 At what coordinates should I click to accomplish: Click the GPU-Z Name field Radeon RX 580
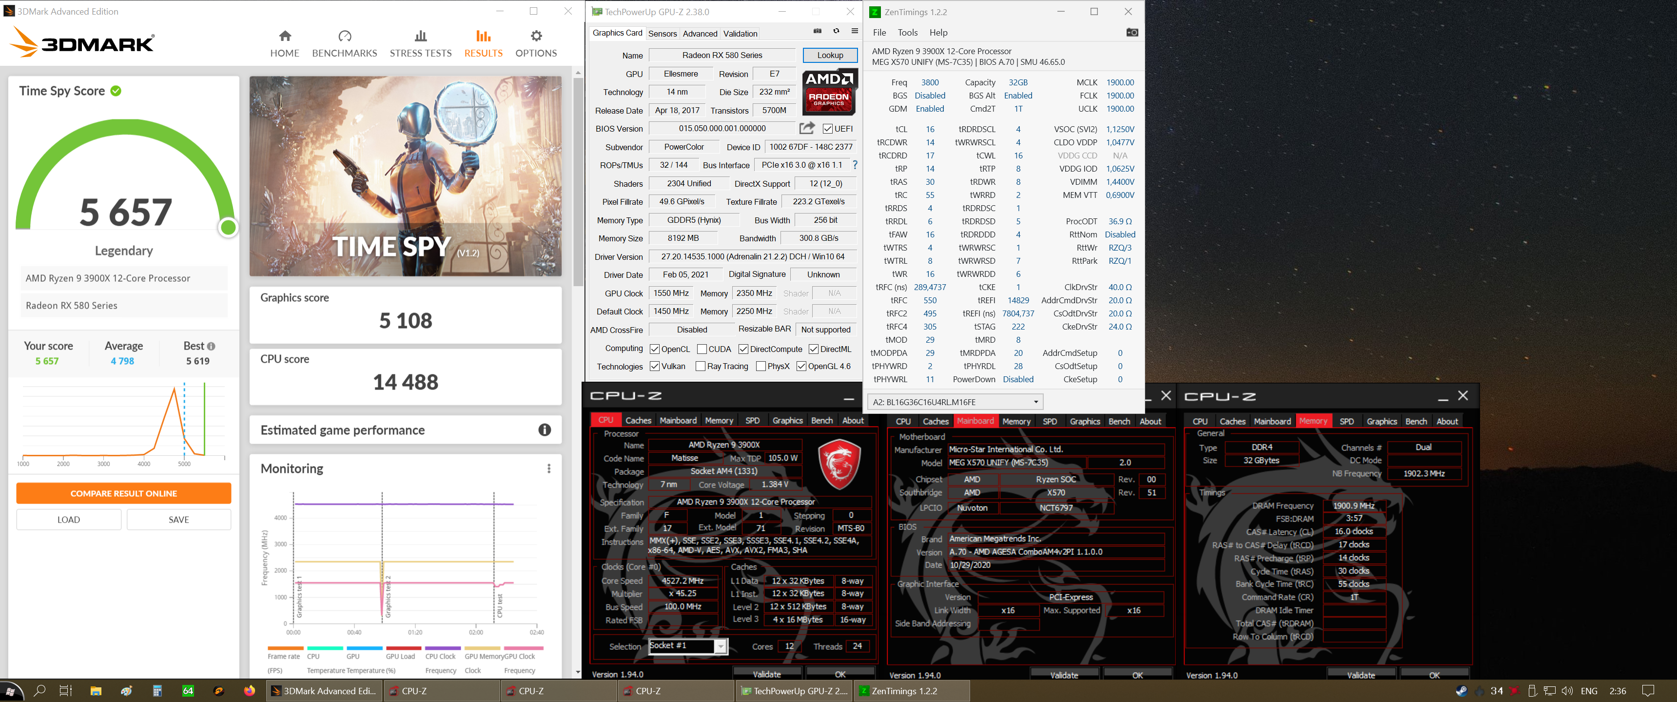[x=722, y=56]
